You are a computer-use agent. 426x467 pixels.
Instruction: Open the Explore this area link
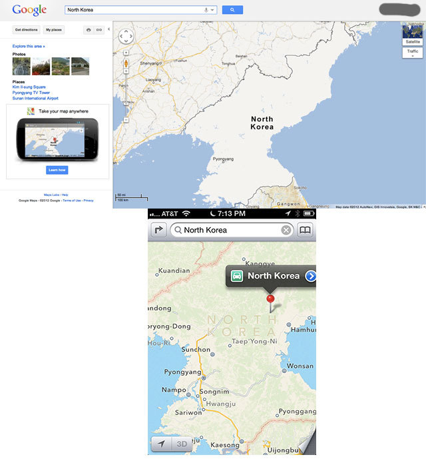tap(29, 46)
